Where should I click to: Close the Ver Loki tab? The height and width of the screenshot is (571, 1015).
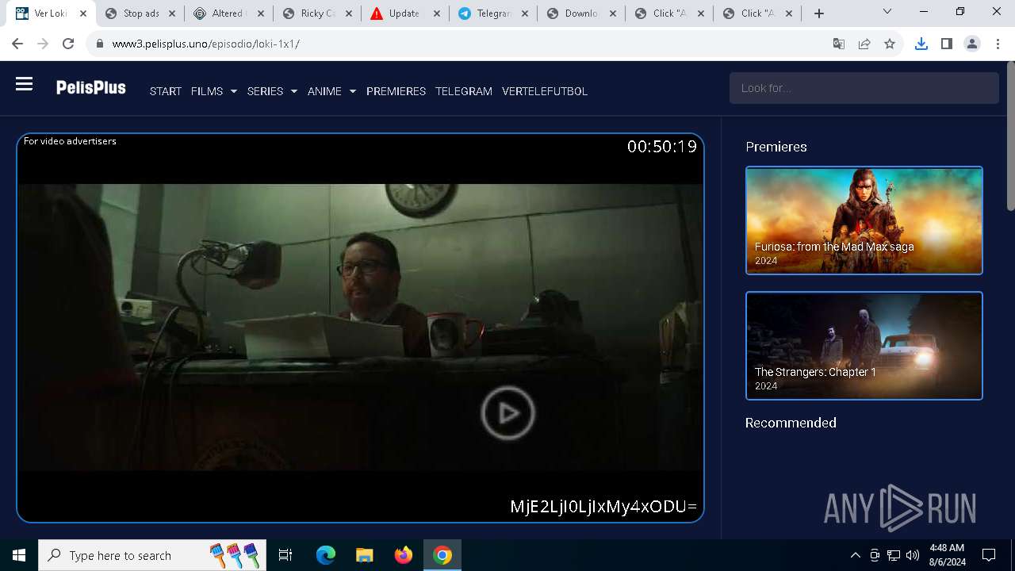pyautogui.click(x=83, y=13)
